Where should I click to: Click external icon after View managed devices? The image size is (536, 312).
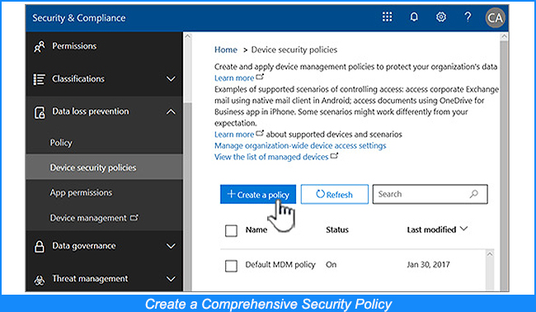pos(334,156)
